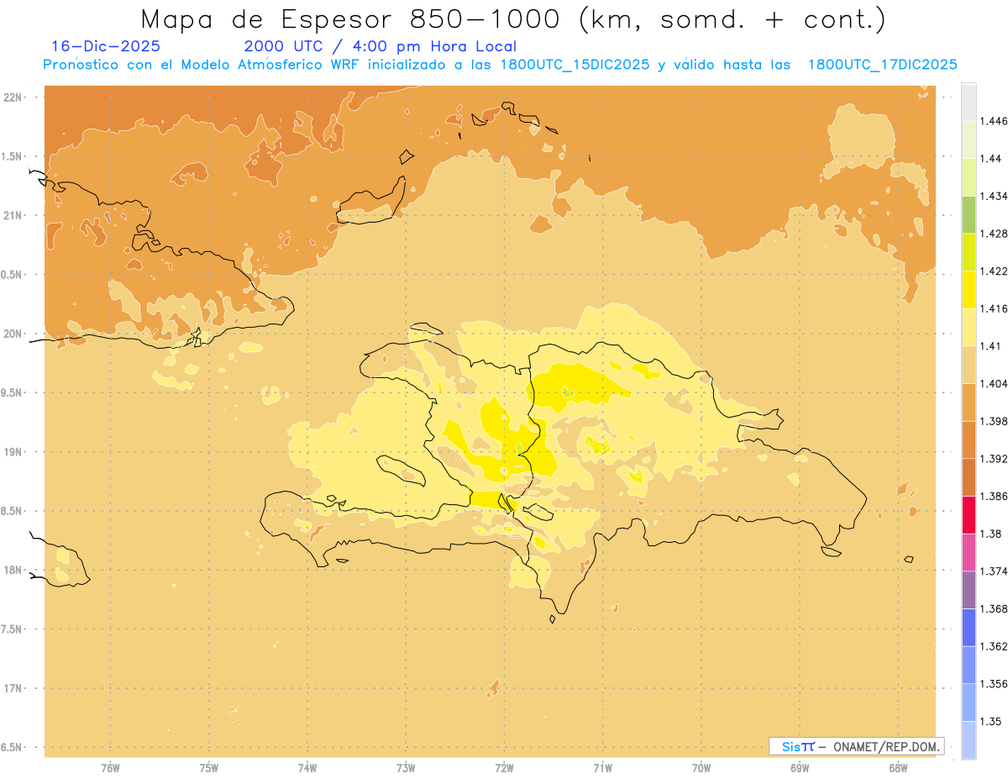Click the colorbar value 1.38
The height and width of the screenshot is (779, 1008).
point(990,534)
